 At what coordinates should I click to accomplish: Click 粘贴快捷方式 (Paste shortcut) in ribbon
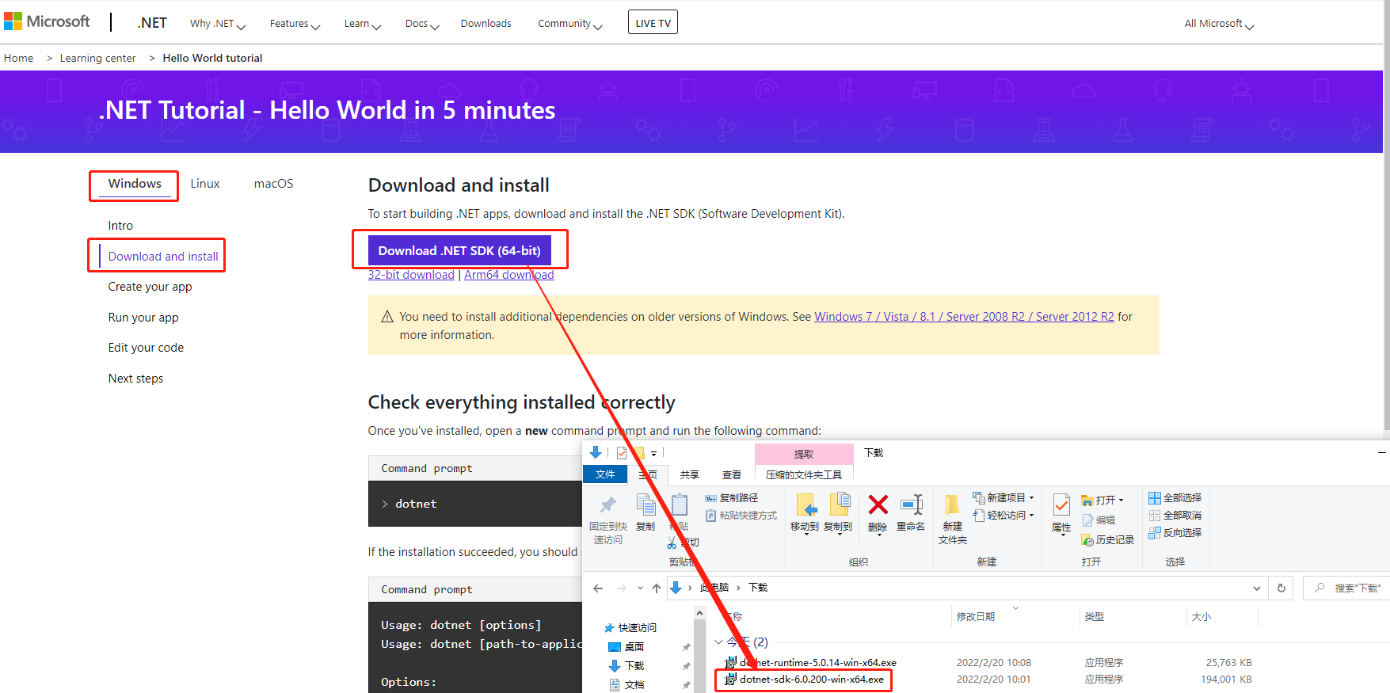(x=741, y=515)
